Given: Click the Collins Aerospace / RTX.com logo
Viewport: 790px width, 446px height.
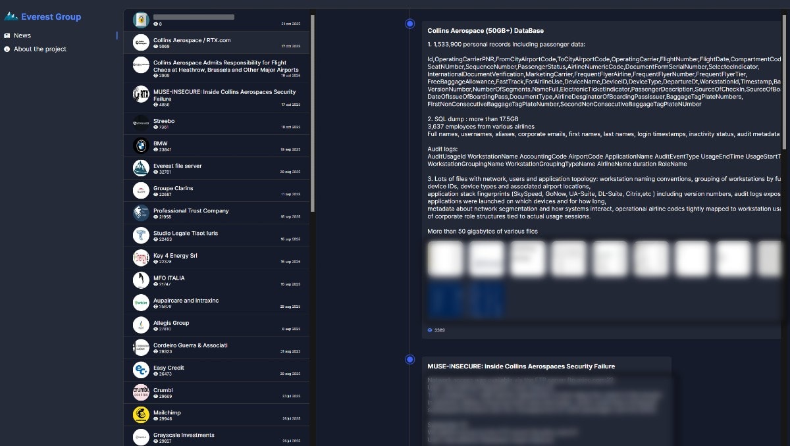Looking at the screenshot, I should coord(141,43).
